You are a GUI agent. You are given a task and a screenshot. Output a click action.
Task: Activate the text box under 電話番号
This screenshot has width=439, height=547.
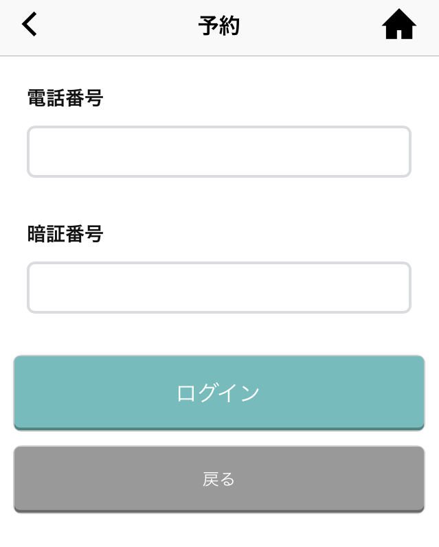[x=219, y=152]
